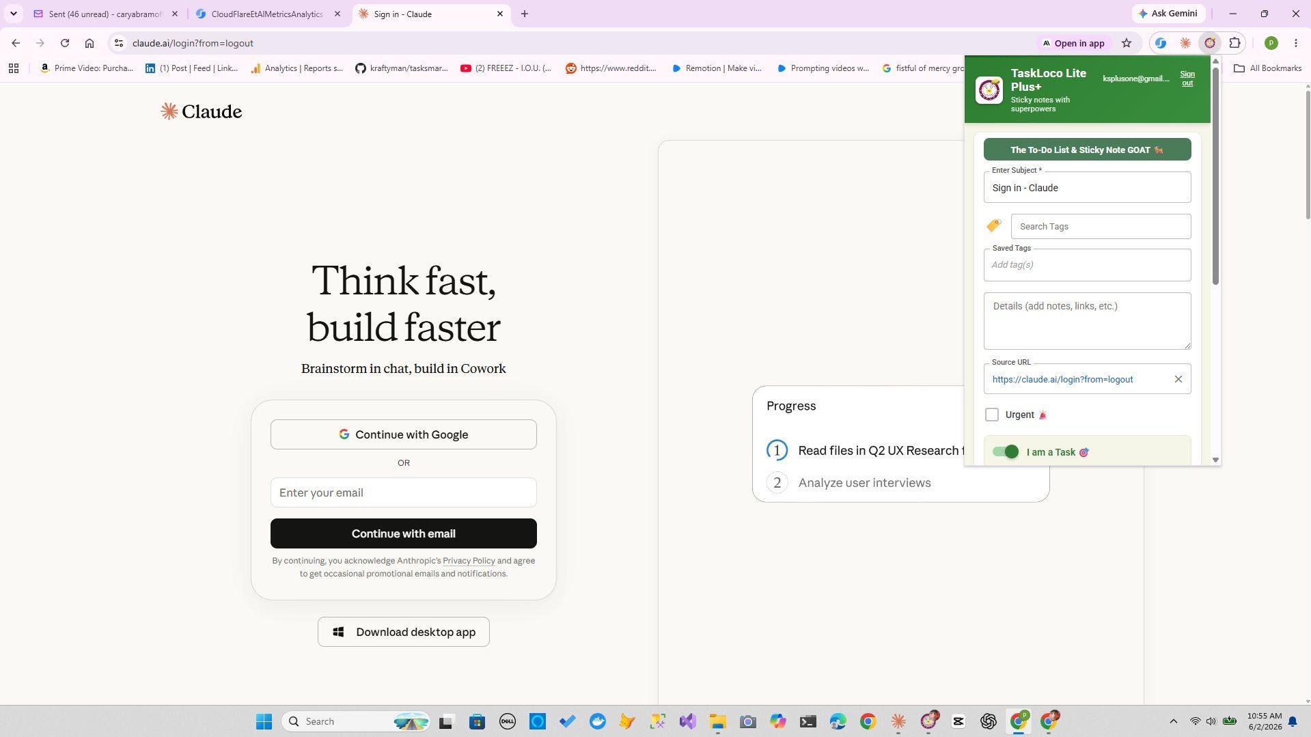1311x737 pixels.
Task: Click the Claude logo on the page
Action: click(x=202, y=111)
